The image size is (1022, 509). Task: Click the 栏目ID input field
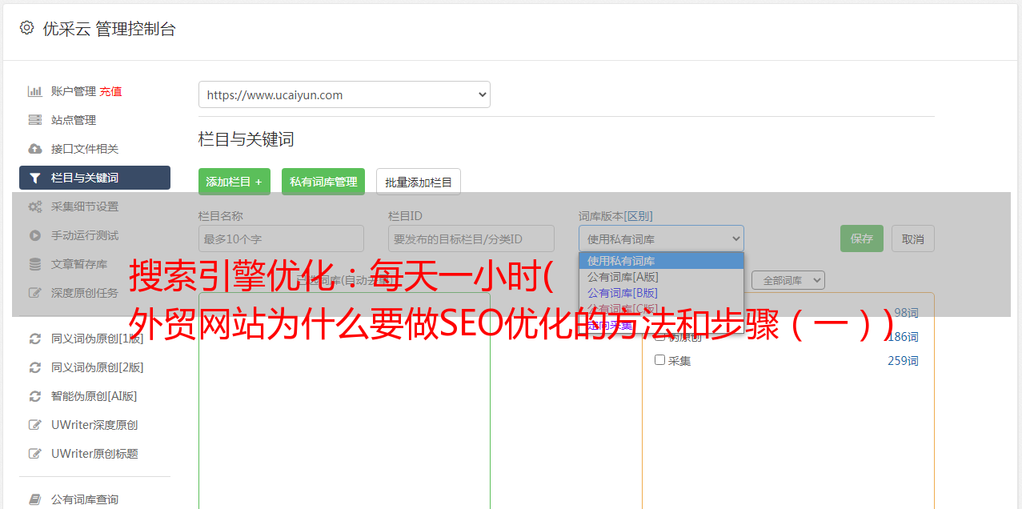(x=471, y=238)
